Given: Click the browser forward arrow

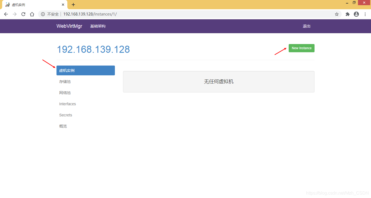Looking at the screenshot, I should coord(15,14).
